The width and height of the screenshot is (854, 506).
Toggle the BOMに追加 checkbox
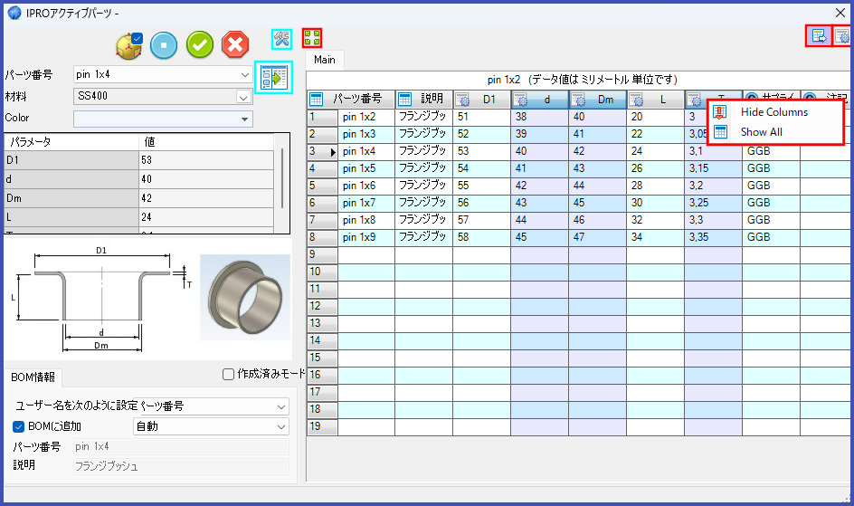click(18, 426)
